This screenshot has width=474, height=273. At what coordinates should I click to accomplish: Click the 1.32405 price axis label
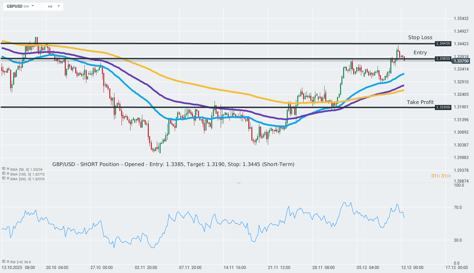point(461,94)
